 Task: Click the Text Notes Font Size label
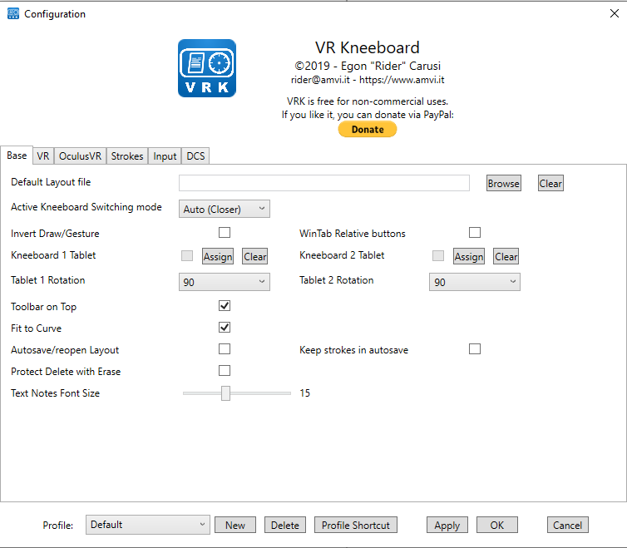click(55, 393)
